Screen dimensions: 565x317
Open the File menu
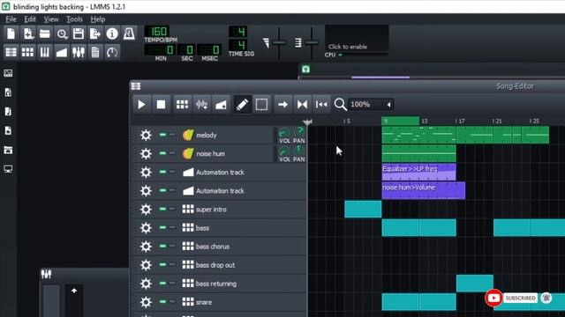[x=11, y=19]
